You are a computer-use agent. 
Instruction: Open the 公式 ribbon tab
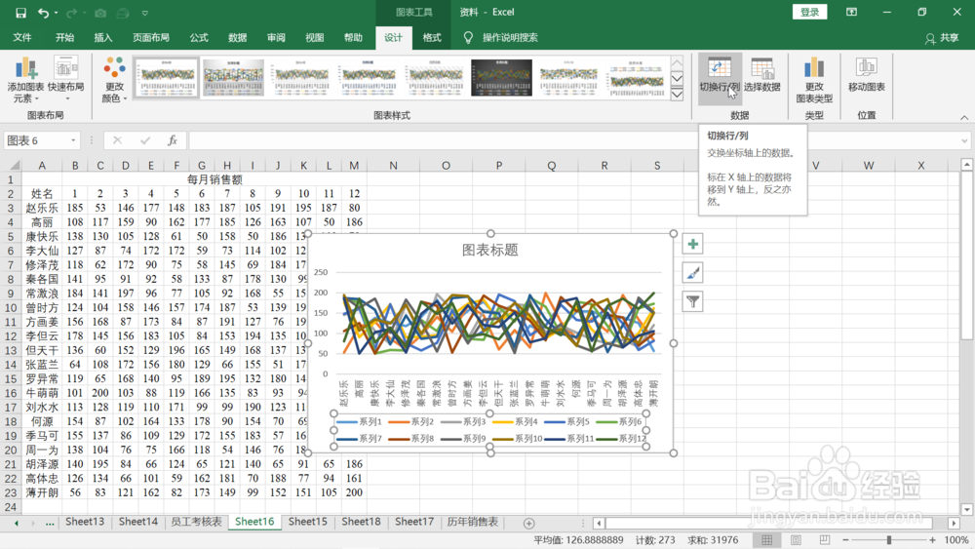pyautogui.click(x=199, y=37)
